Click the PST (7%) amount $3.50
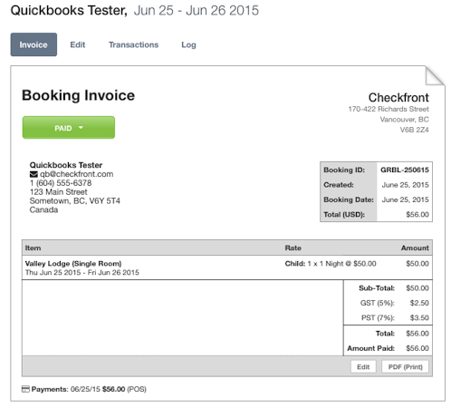The width and height of the screenshot is (451, 408). [x=419, y=317]
